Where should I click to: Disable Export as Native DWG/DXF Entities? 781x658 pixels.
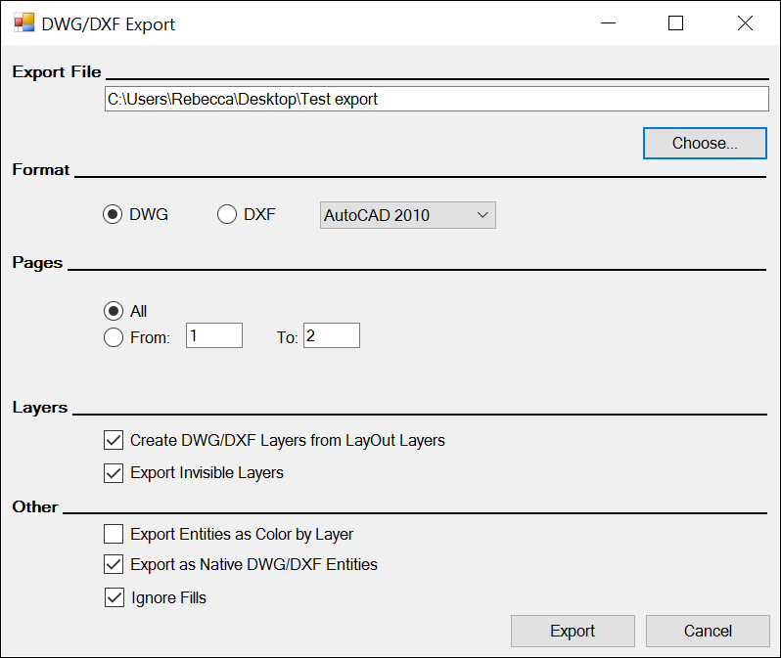coord(114,564)
